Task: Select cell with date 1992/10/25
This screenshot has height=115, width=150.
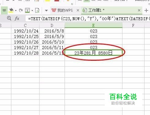Action: [x=25, y=36]
